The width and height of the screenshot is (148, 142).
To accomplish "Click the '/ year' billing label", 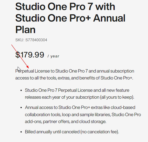I will tap(54, 56).
